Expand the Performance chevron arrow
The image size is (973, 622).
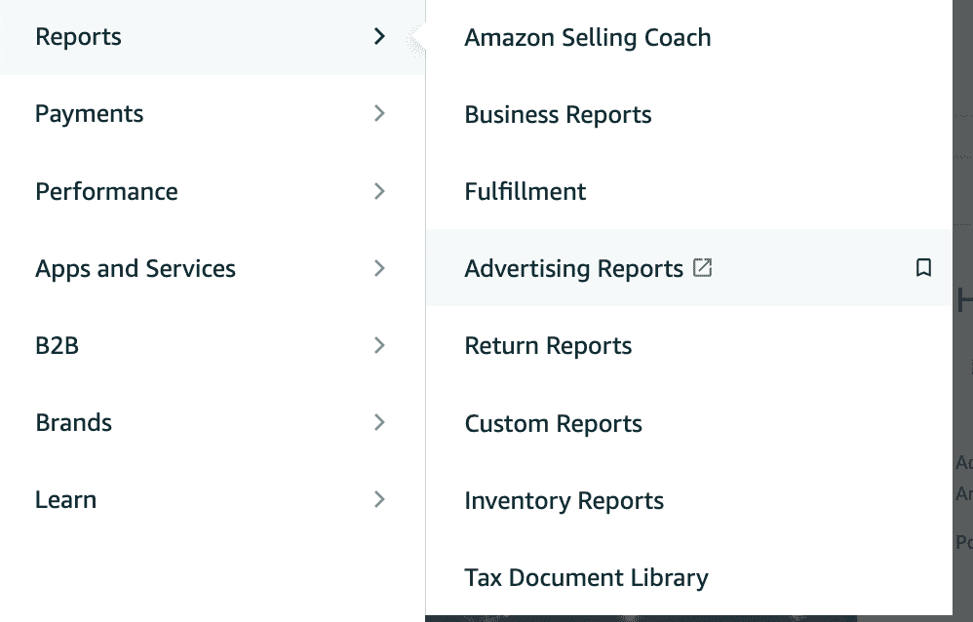[380, 191]
